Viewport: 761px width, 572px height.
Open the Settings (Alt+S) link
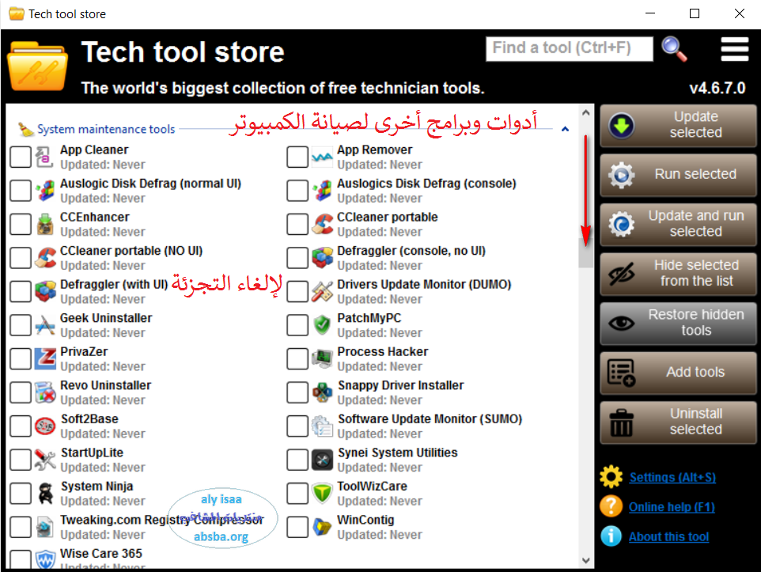click(672, 478)
